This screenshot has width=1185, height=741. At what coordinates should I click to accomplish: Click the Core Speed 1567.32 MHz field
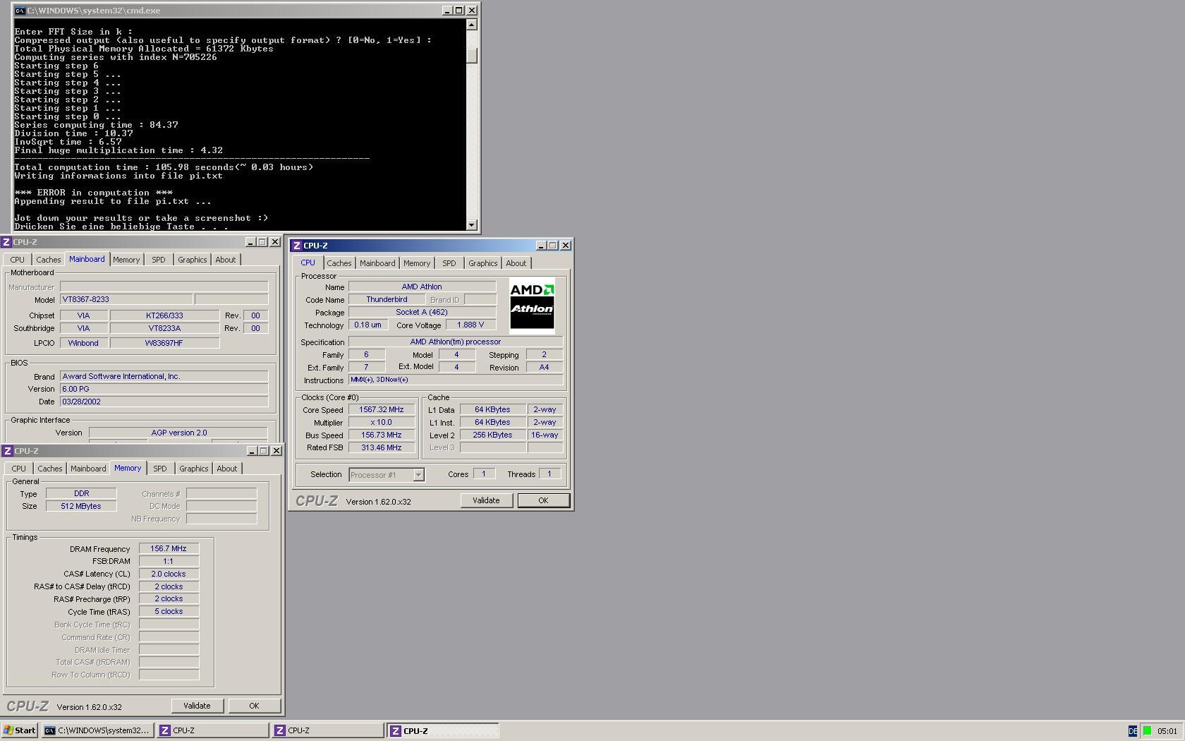382,410
